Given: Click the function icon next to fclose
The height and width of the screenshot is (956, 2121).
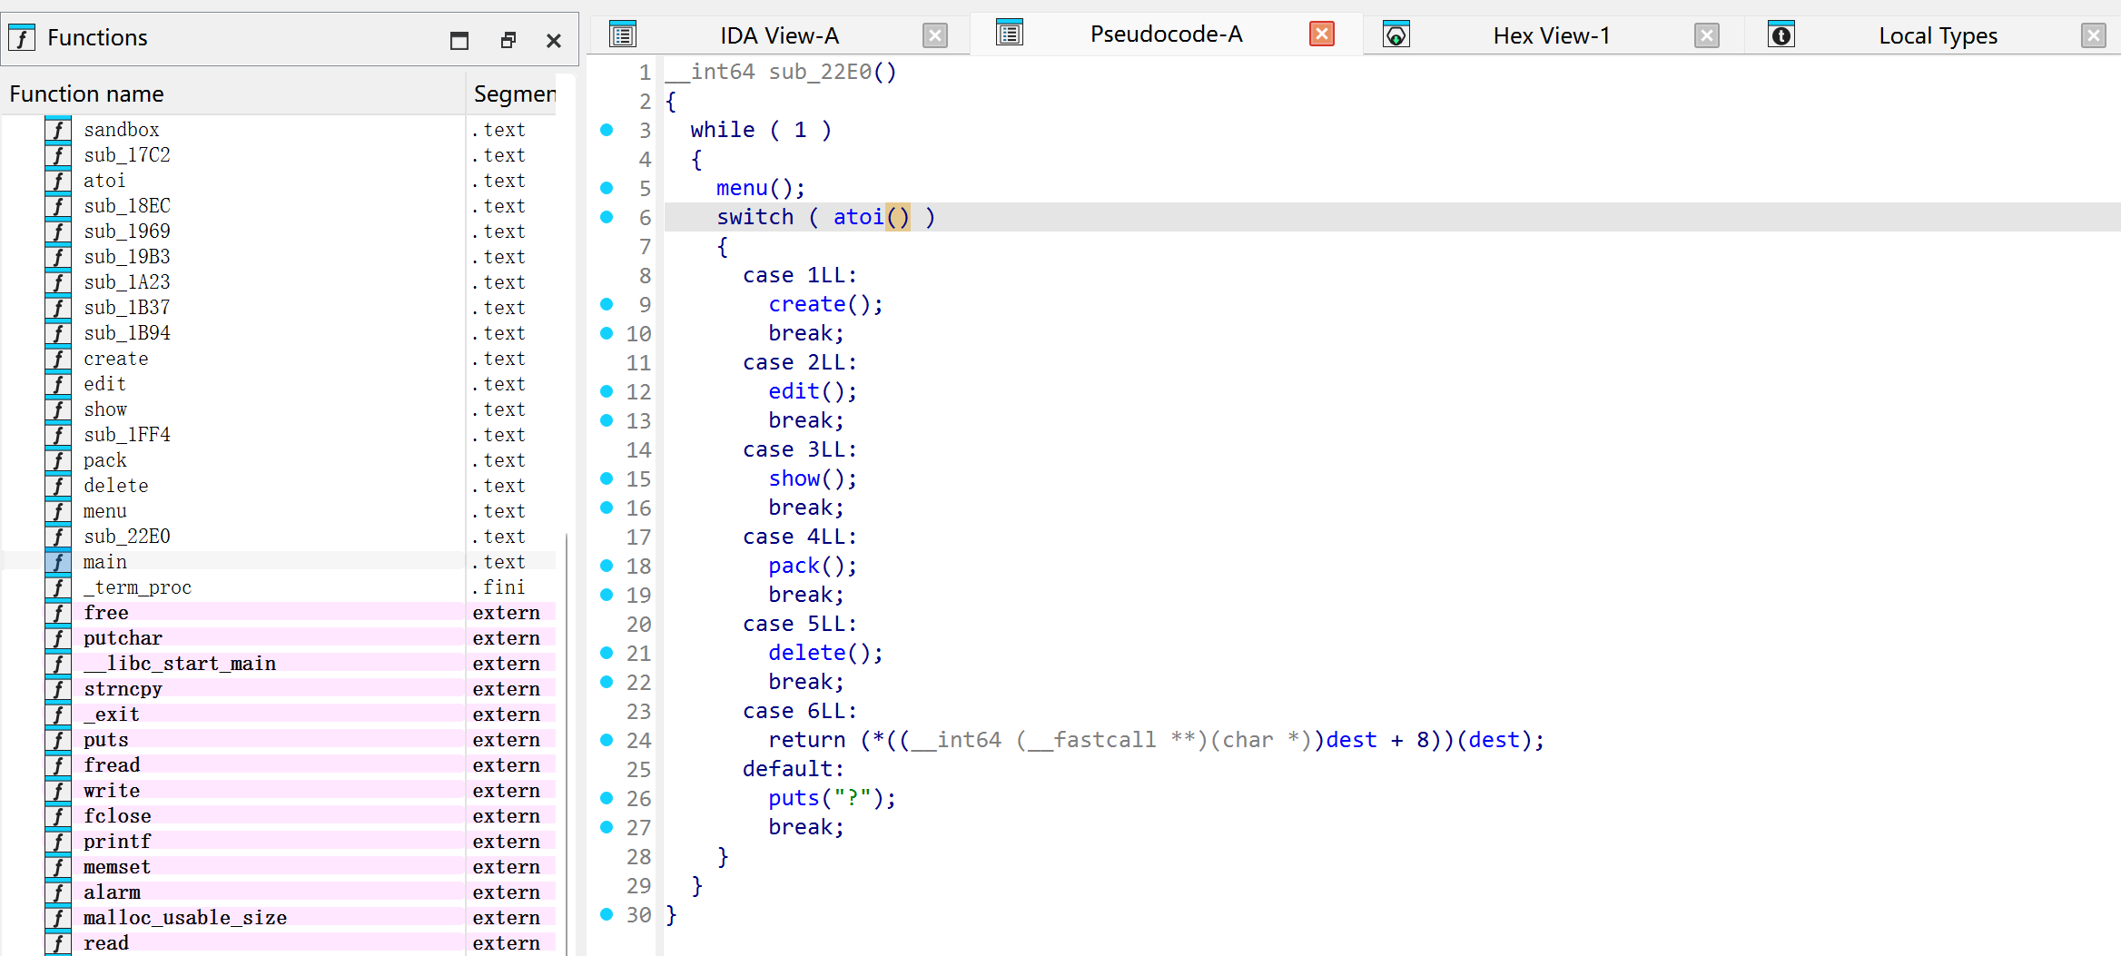Looking at the screenshot, I should (x=58, y=816).
